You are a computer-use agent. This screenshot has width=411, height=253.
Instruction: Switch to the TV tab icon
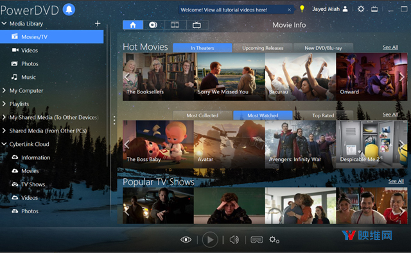click(197, 25)
